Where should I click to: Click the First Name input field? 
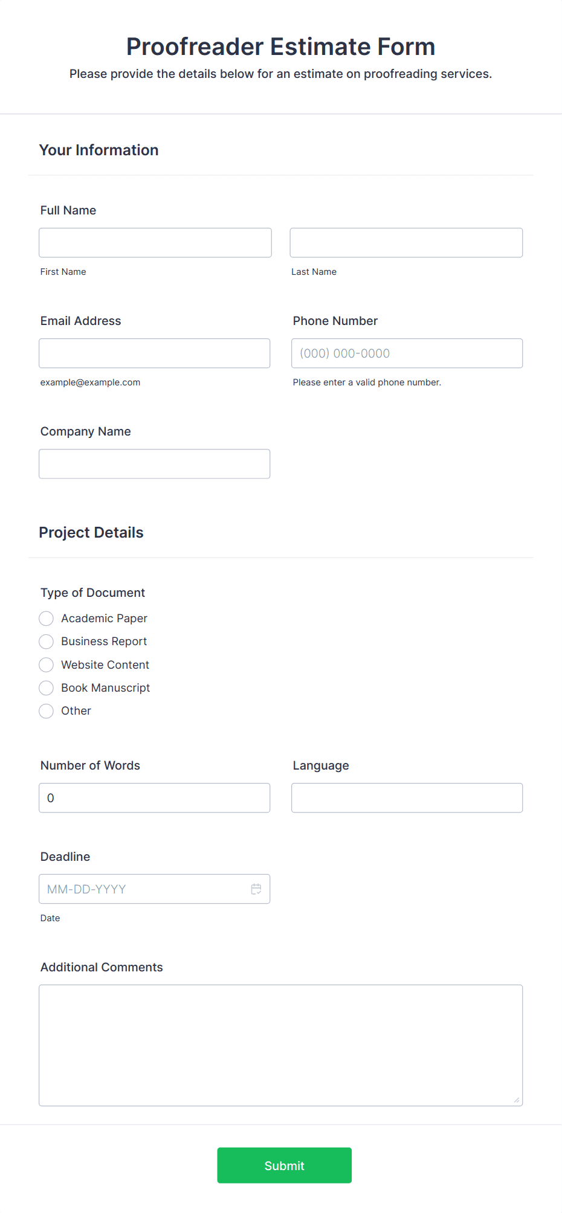click(x=155, y=242)
